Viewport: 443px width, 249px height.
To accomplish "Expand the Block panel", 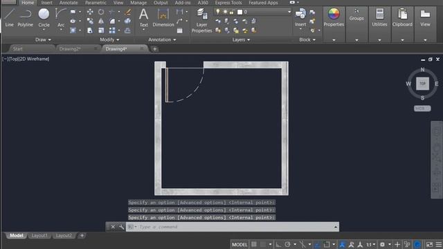I will 307,40.
